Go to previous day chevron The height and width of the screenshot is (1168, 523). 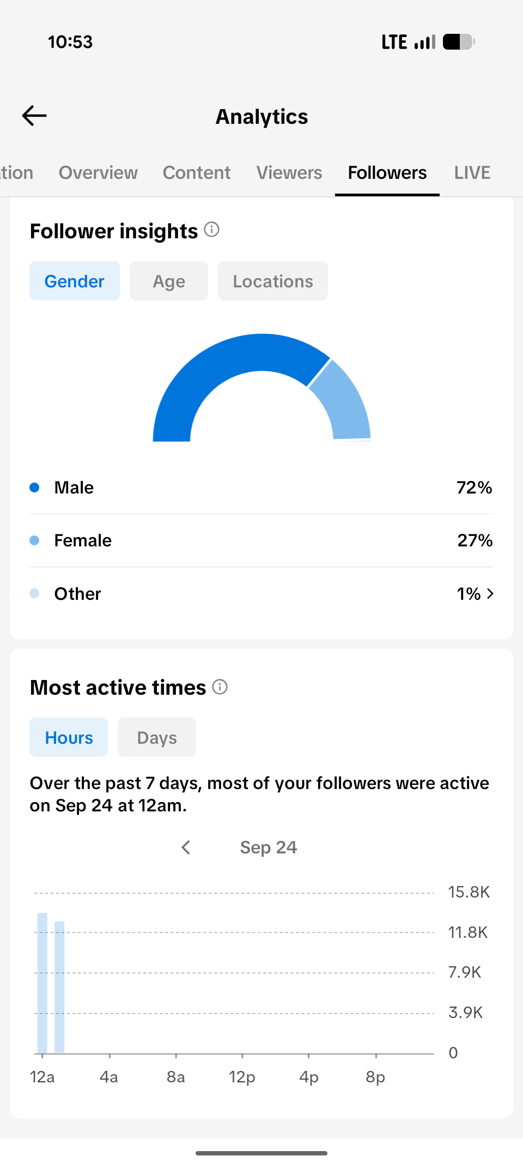pyautogui.click(x=186, y=847)
